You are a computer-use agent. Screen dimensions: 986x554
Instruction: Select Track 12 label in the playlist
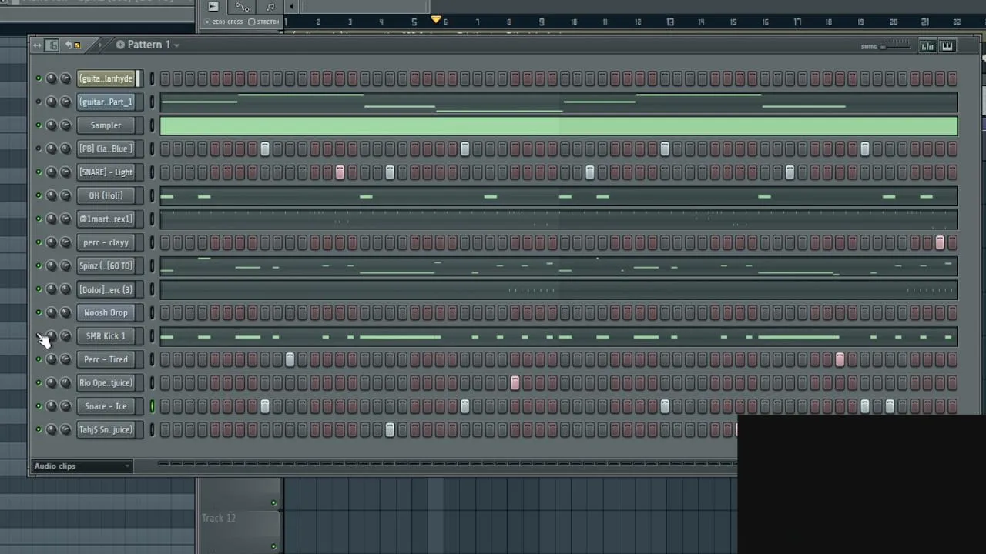(x=219, y=519)
